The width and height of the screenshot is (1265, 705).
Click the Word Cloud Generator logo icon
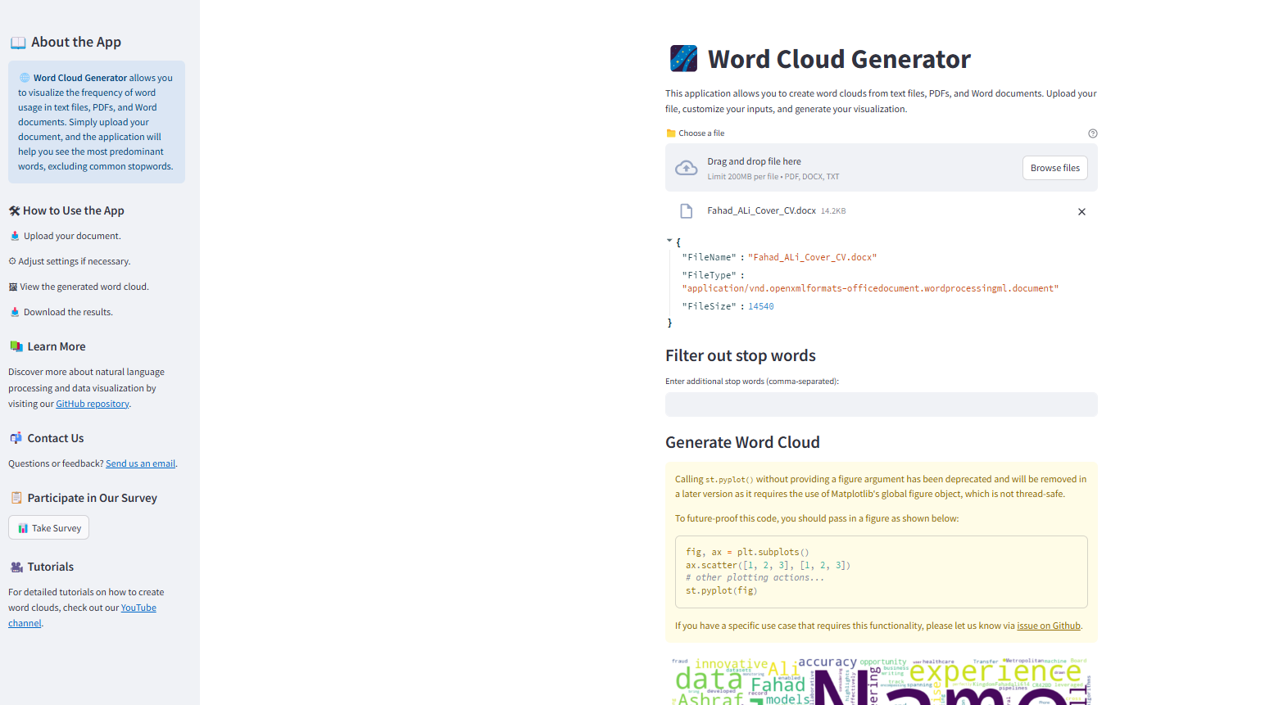[683, 58]
